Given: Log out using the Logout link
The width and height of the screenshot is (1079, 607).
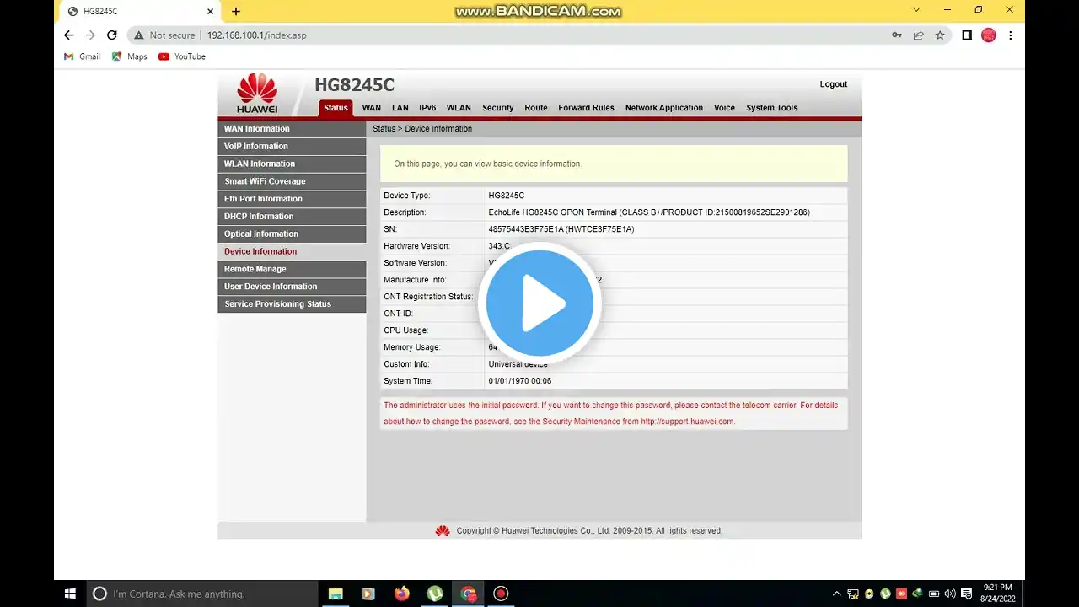Looking at the screenshot, I should 834,84.
